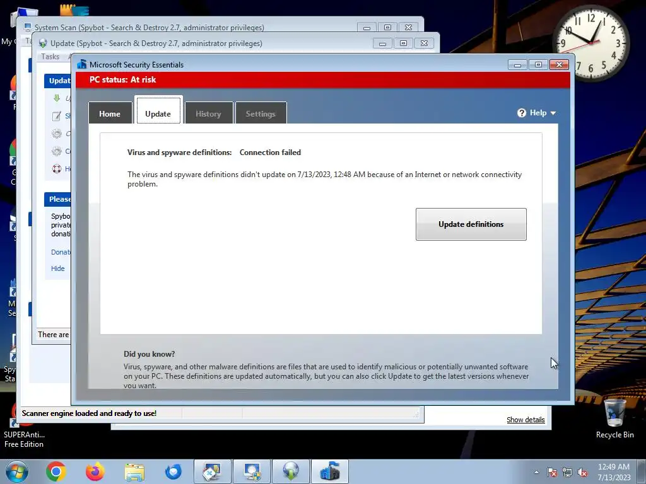Click the Spybot System Scan window title icon
Screen dimensions: 646x484
click(x=28, y=27)
